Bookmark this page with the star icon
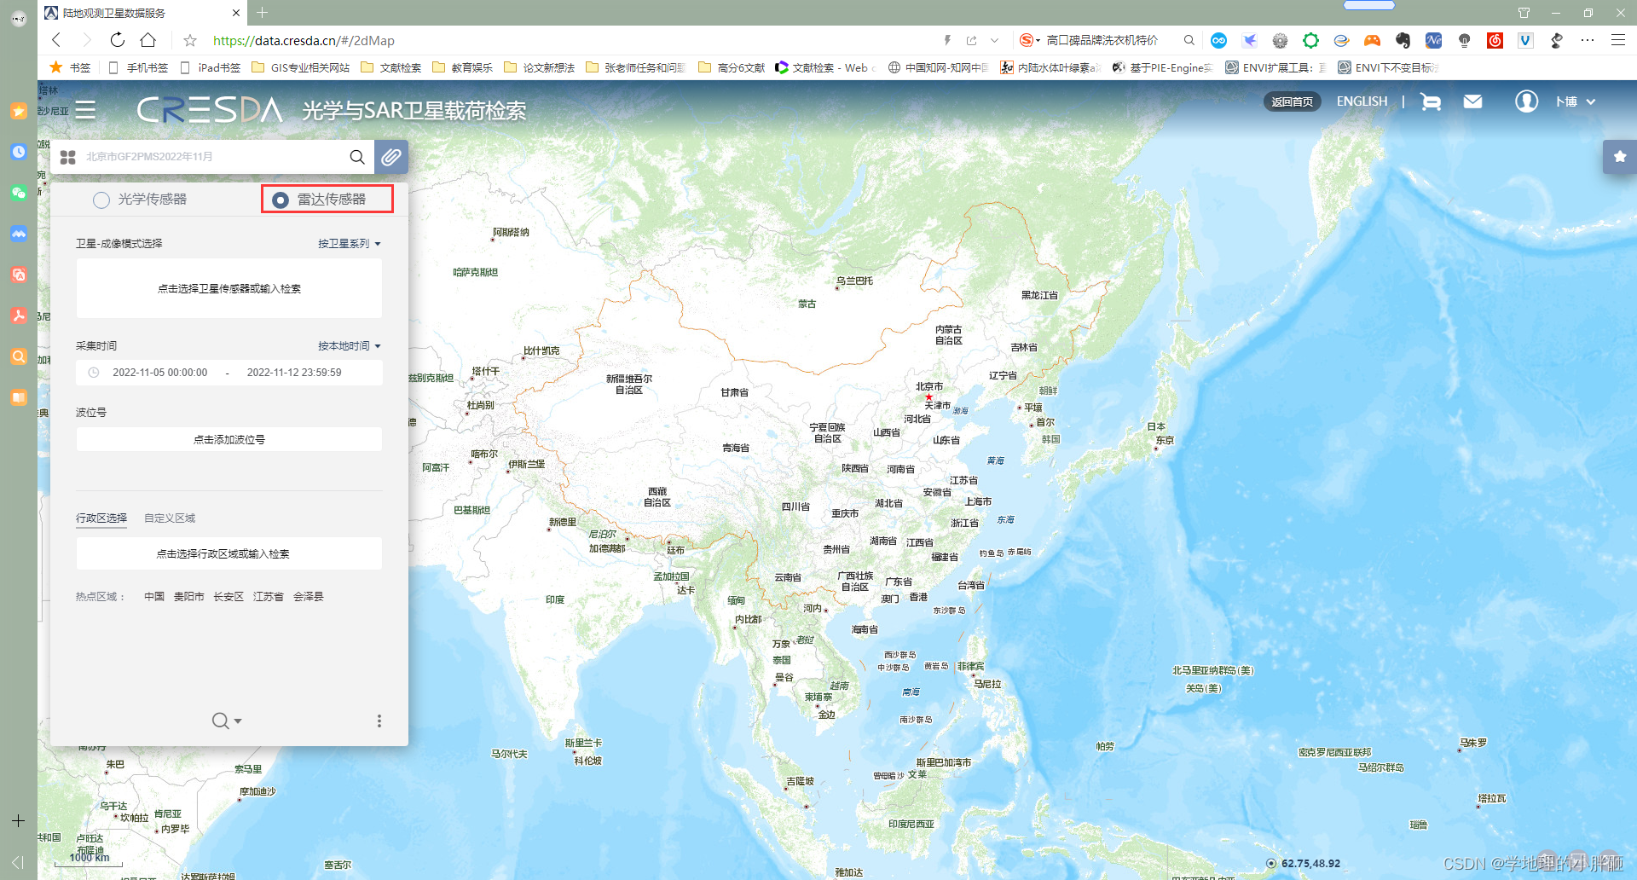The image size is (1637, 880). 190,40
